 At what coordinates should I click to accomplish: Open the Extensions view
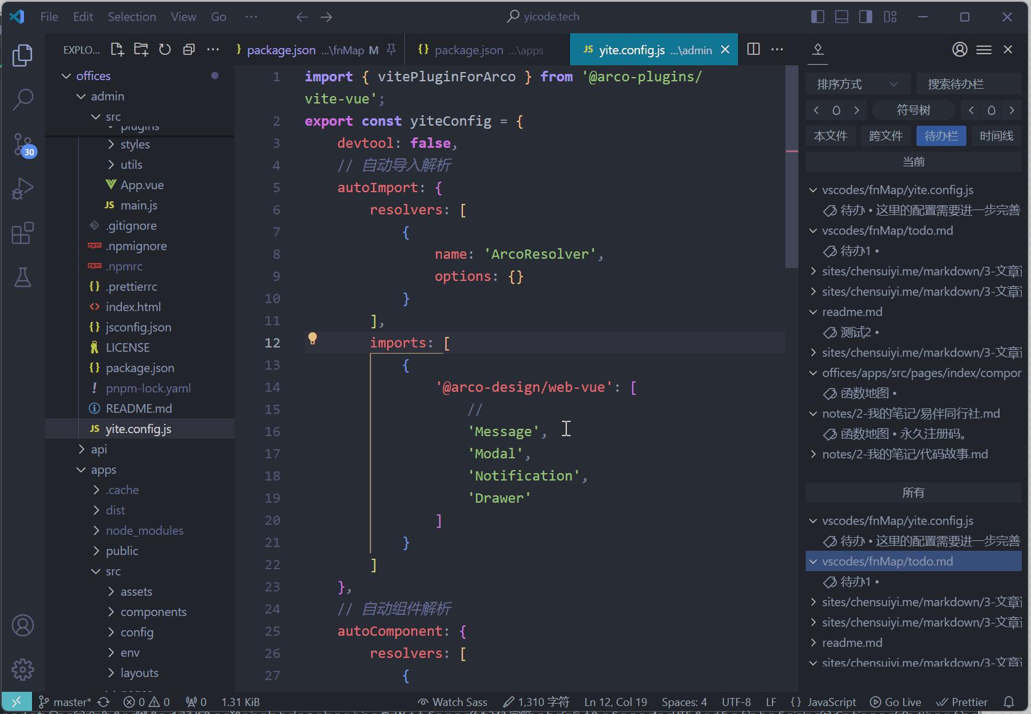[23, 233]
